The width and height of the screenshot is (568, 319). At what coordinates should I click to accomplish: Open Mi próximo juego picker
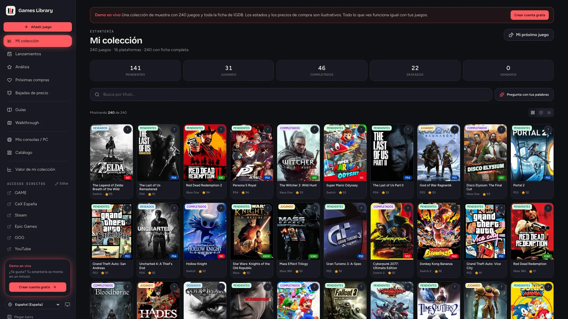[x=529, y=35]
